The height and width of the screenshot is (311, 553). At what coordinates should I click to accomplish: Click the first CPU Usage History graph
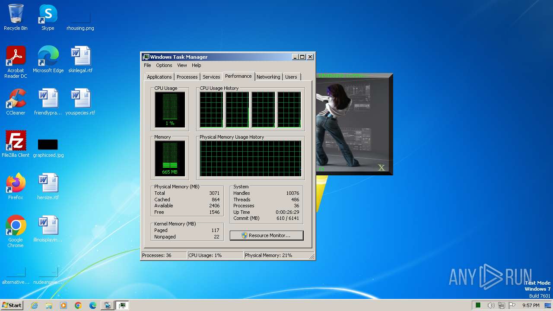click(211, 110)
